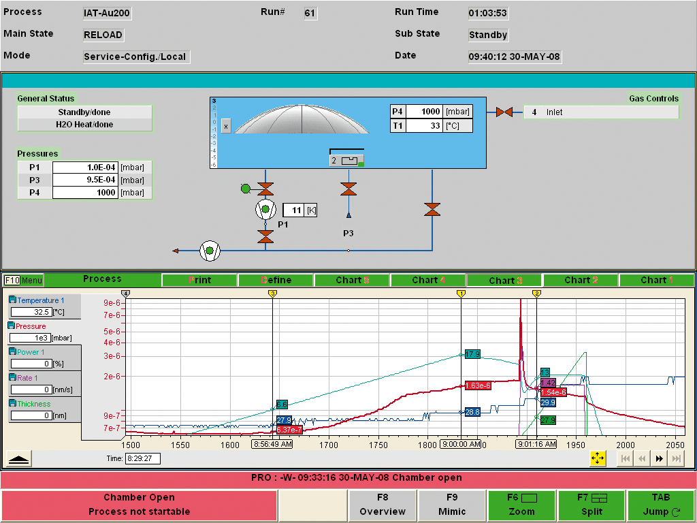Viewport: 697px width, 523px height.
Task: Switch to the Chart 1 tab
Action: tap(656, 280)
